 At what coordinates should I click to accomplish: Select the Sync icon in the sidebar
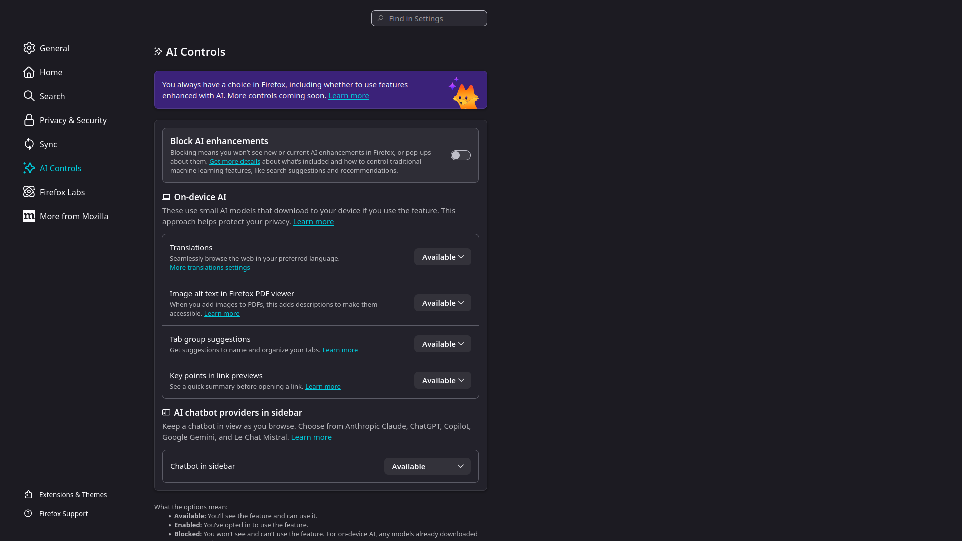tap(29, 144)
